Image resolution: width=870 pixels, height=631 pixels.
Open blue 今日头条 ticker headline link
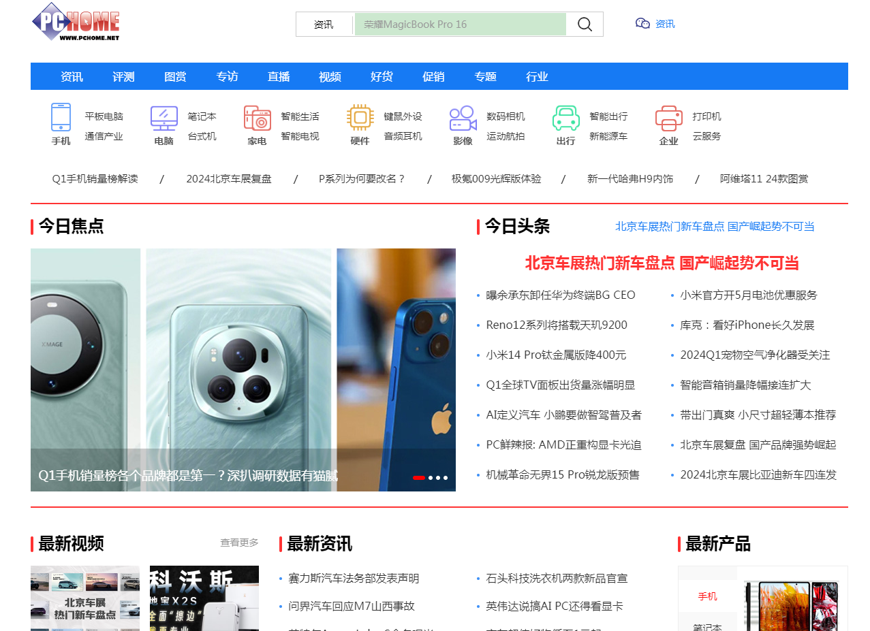[x=715, y=227]
